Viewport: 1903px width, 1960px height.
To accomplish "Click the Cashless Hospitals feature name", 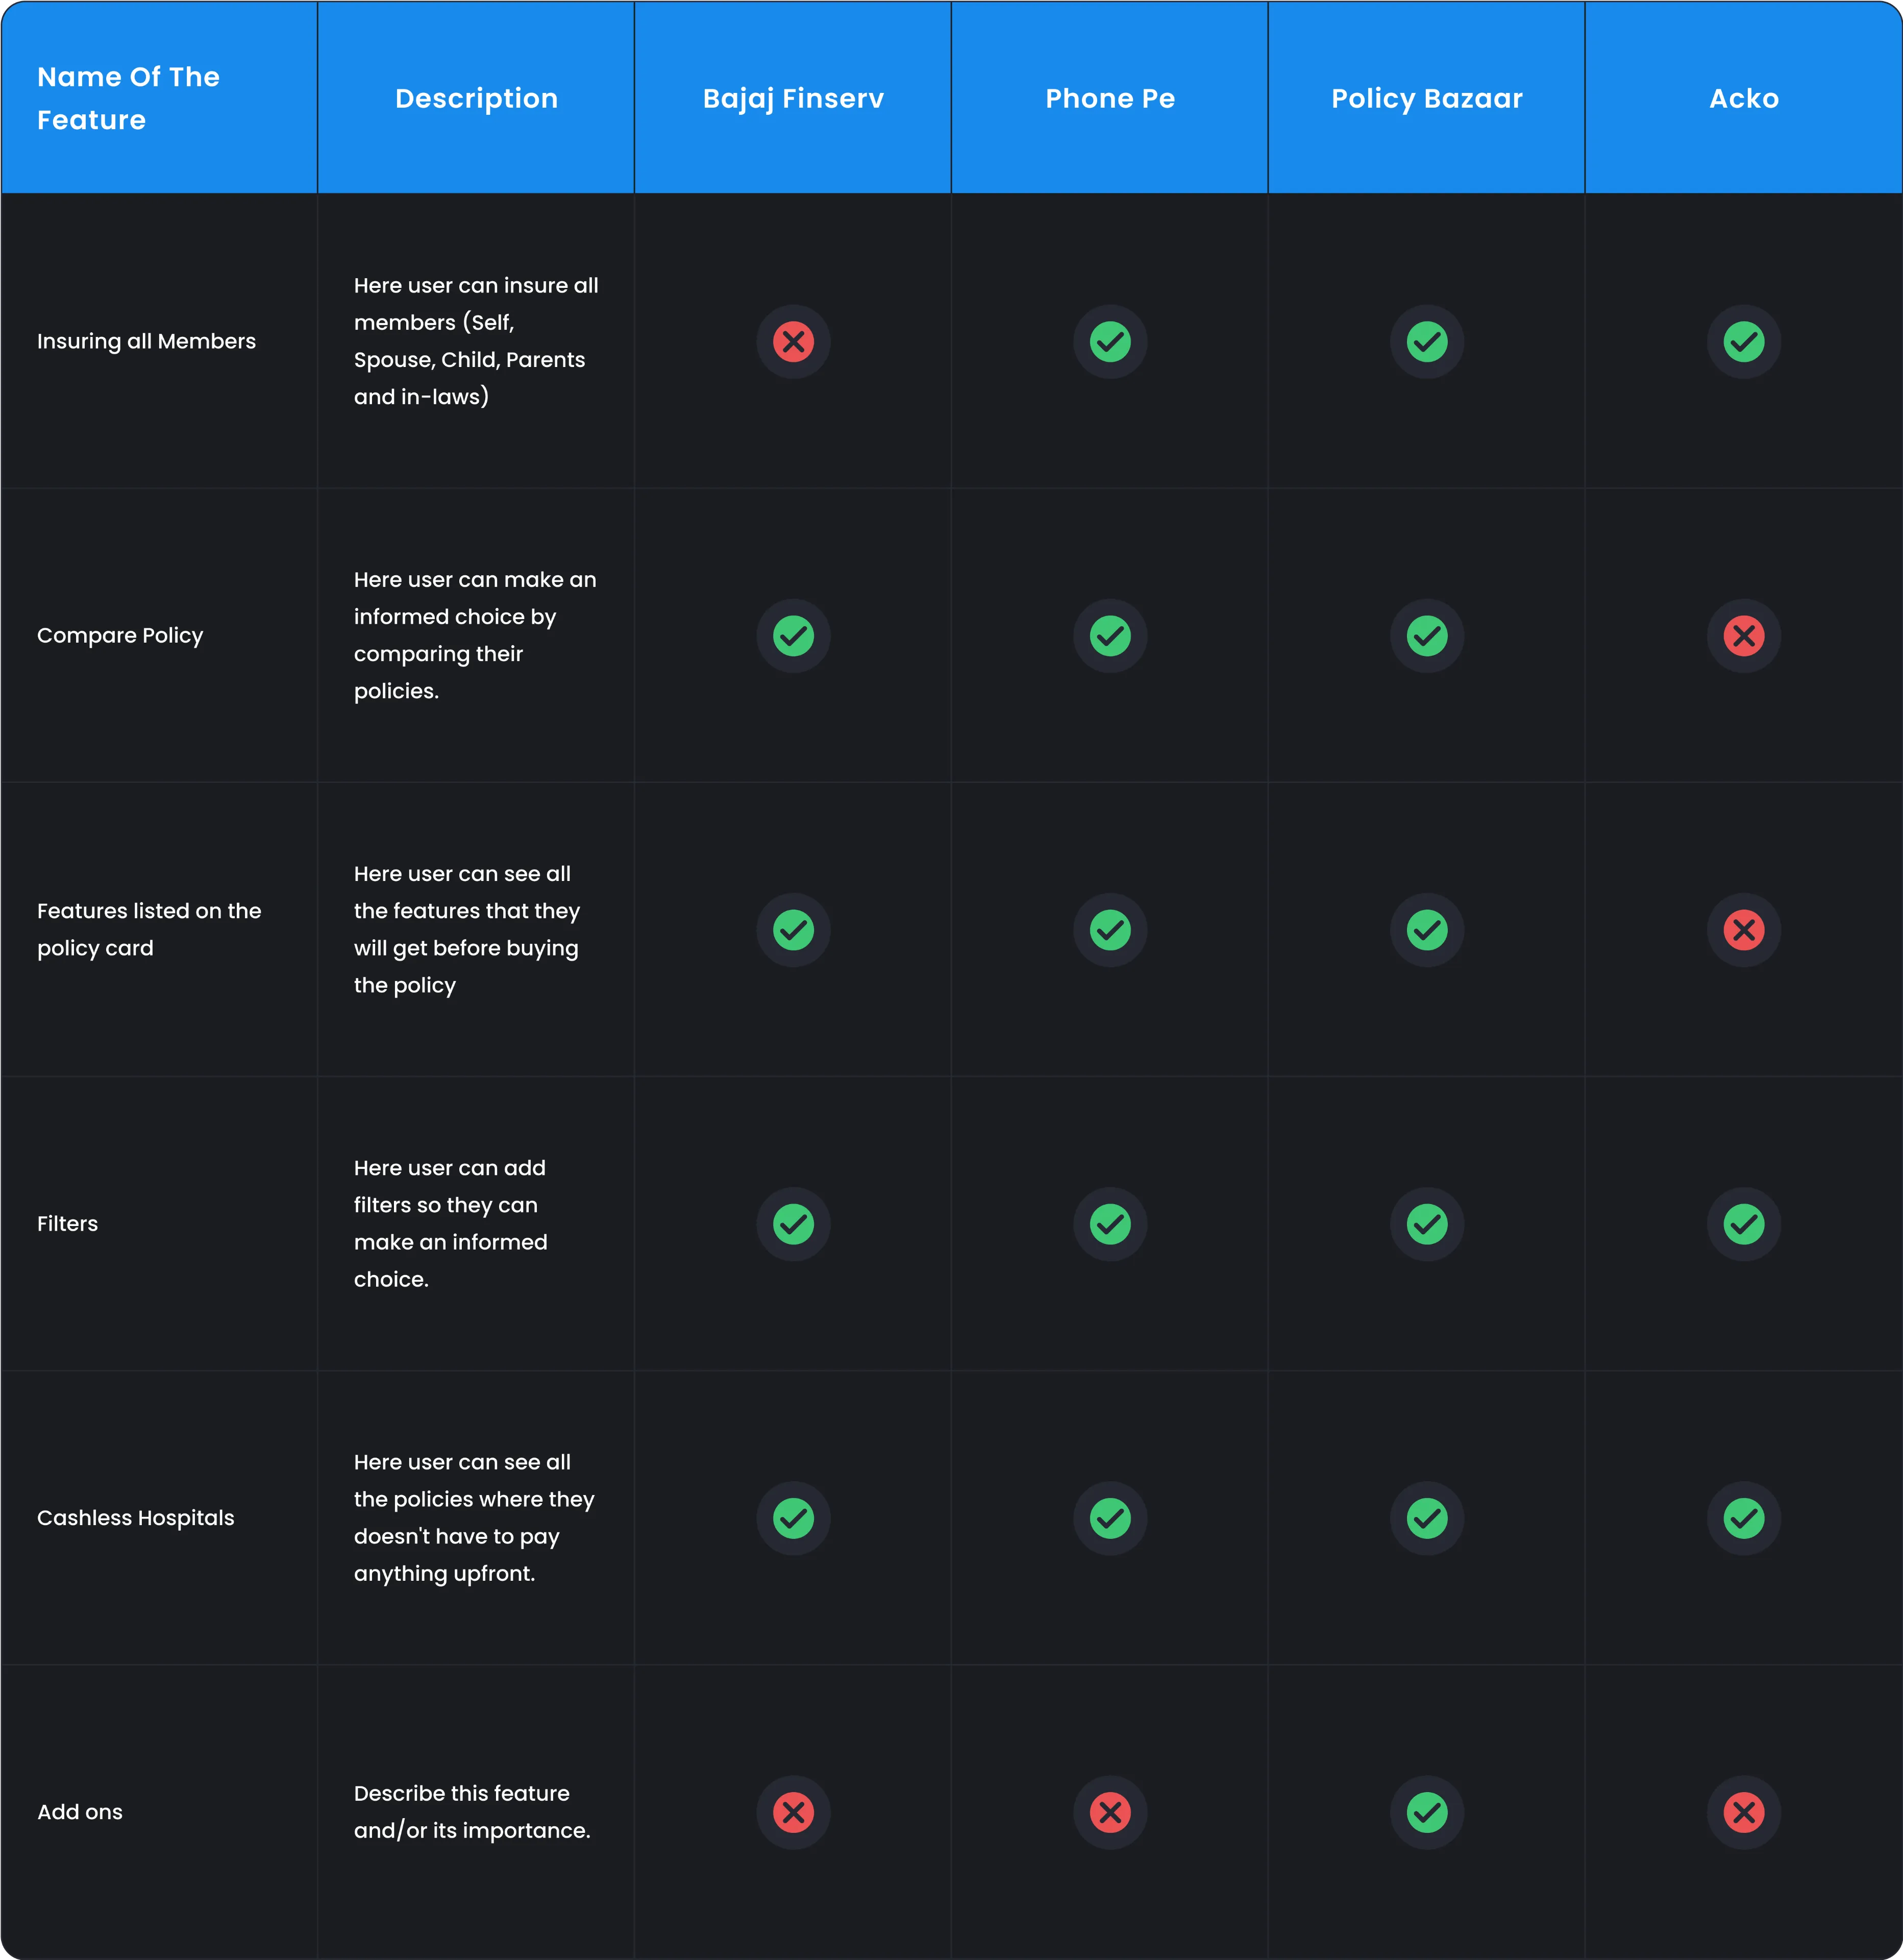I will (x=135, y=1518).
